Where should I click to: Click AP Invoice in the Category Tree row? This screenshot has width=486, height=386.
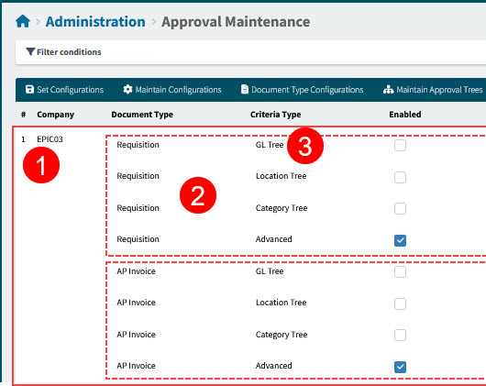click(136, 335)
